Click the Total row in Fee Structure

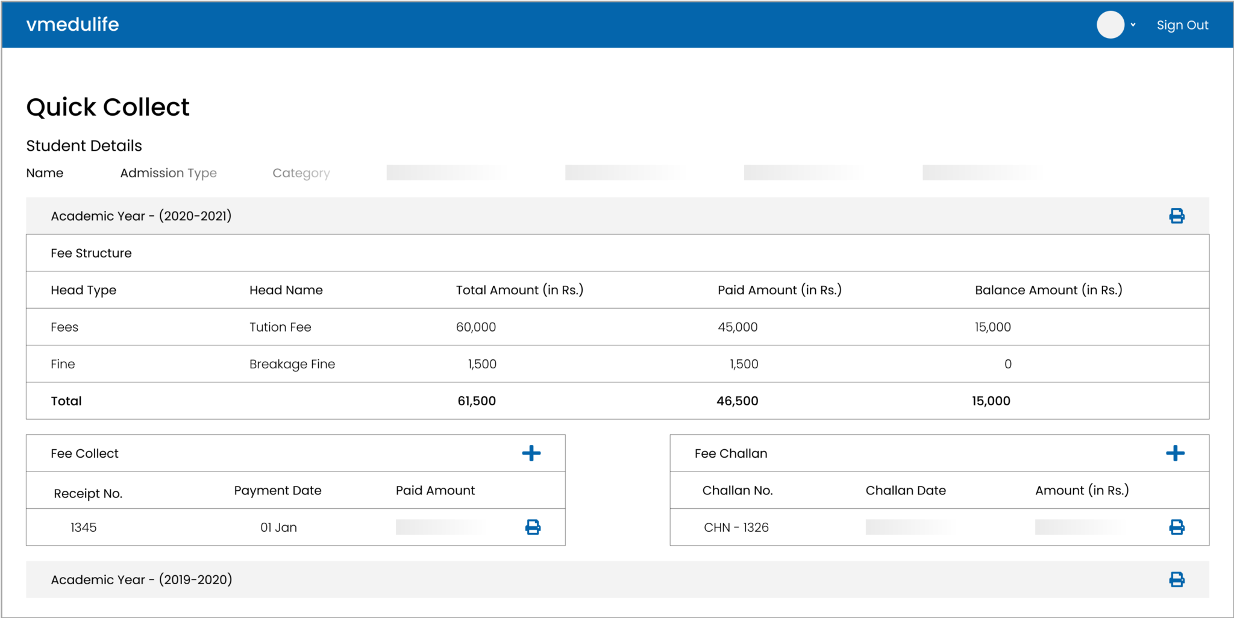66,400
